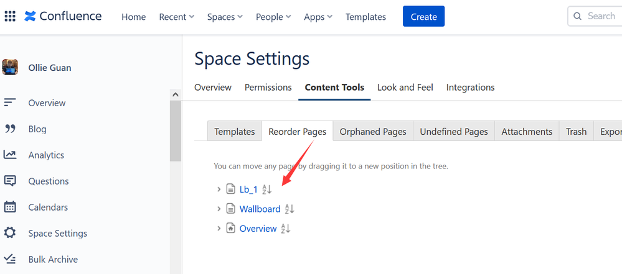Viewport: 622px width, 274px height.
Task: Open Templates in the top navigation
Action: [x=365, y=17]
